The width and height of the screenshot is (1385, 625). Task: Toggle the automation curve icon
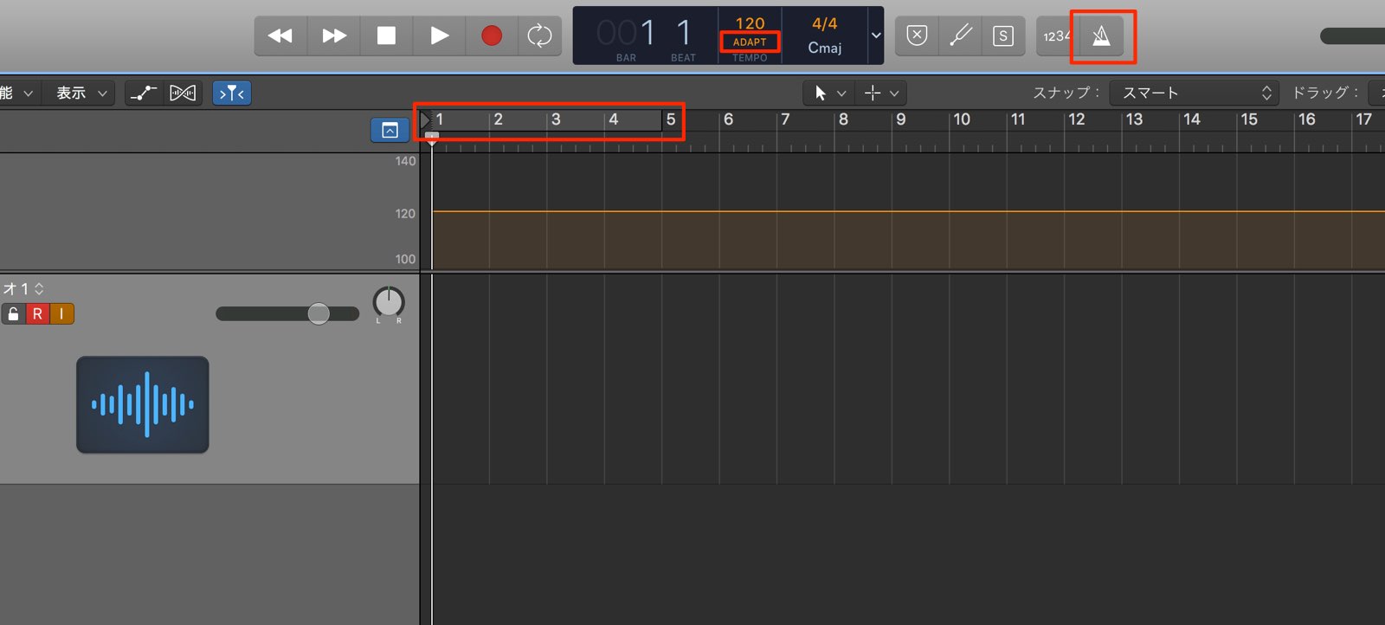(x=144, y=93)
